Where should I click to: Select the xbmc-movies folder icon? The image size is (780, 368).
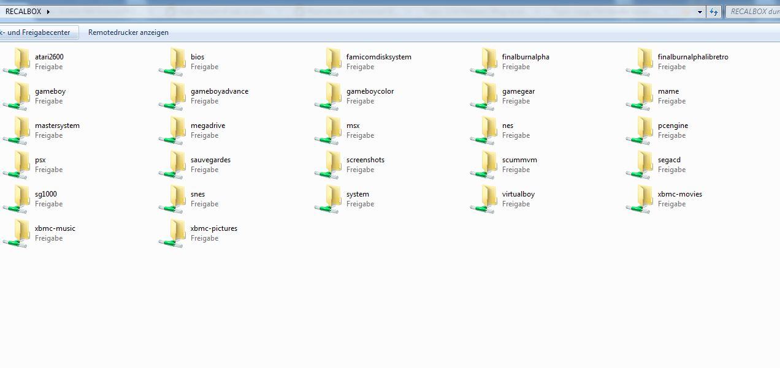[x=640, y=199]
